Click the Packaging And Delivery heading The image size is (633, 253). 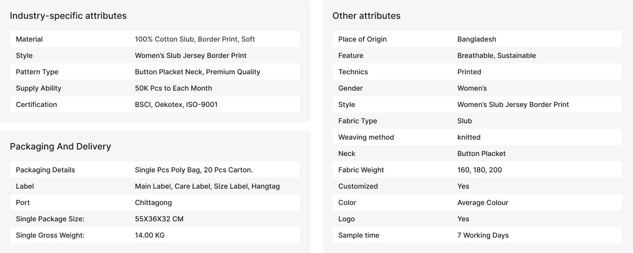(x=60, y=147)
